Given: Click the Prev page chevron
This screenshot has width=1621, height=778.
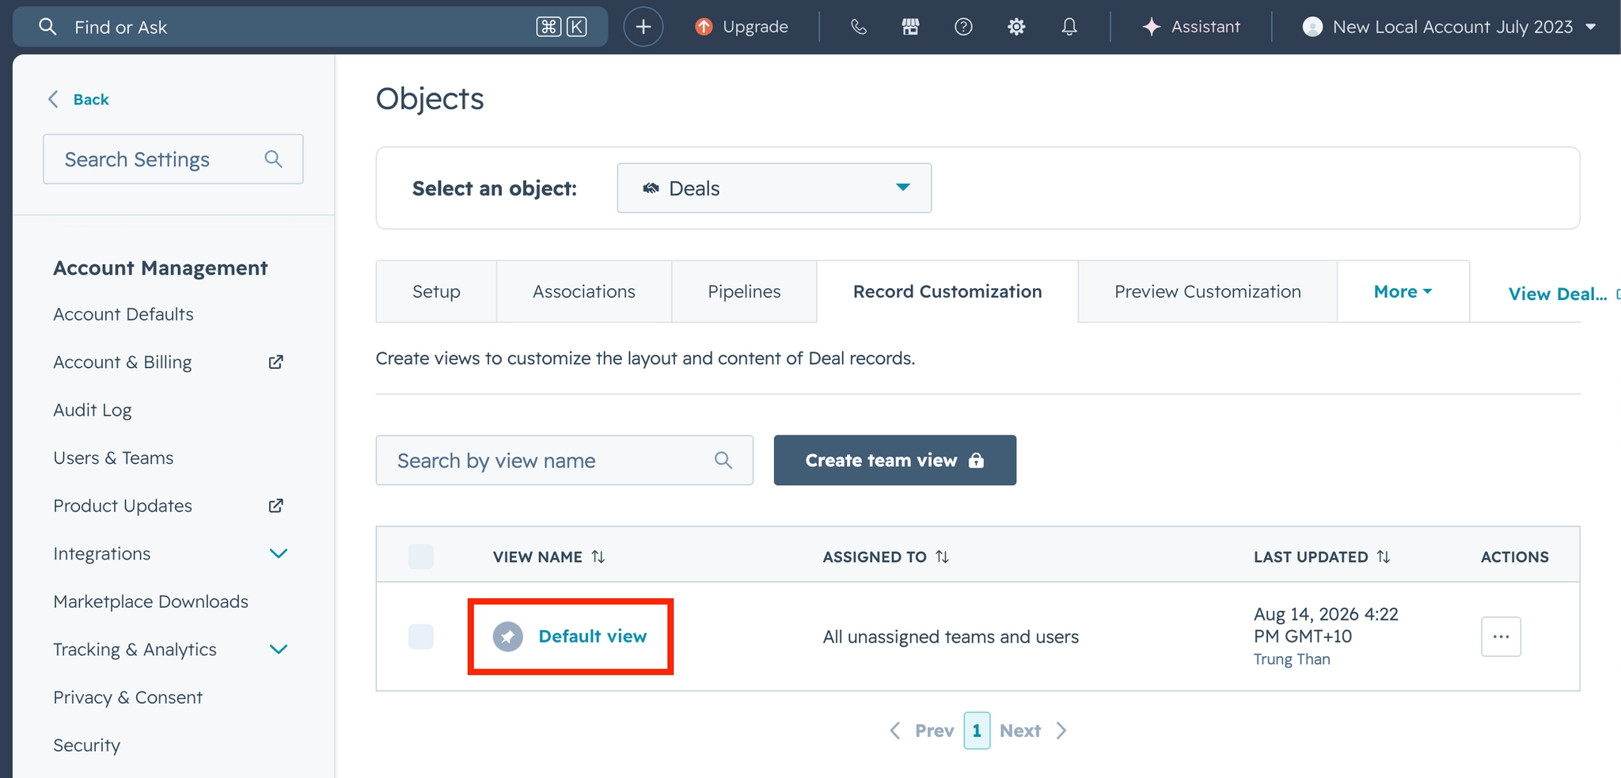Looking at the screenshot, I should coord(895,731).
